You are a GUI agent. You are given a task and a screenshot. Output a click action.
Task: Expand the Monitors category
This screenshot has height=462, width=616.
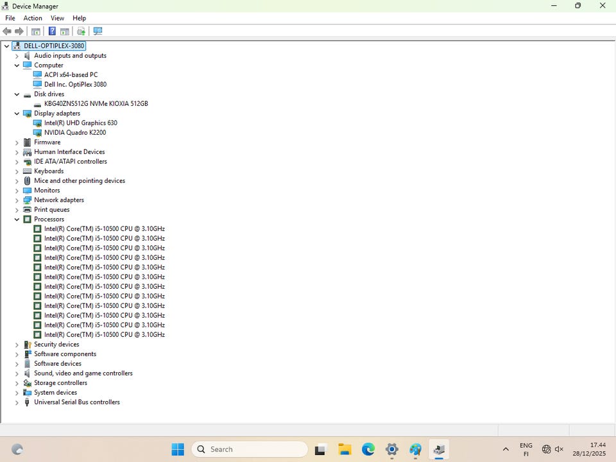pyautogui.click(x=17, y=191)
